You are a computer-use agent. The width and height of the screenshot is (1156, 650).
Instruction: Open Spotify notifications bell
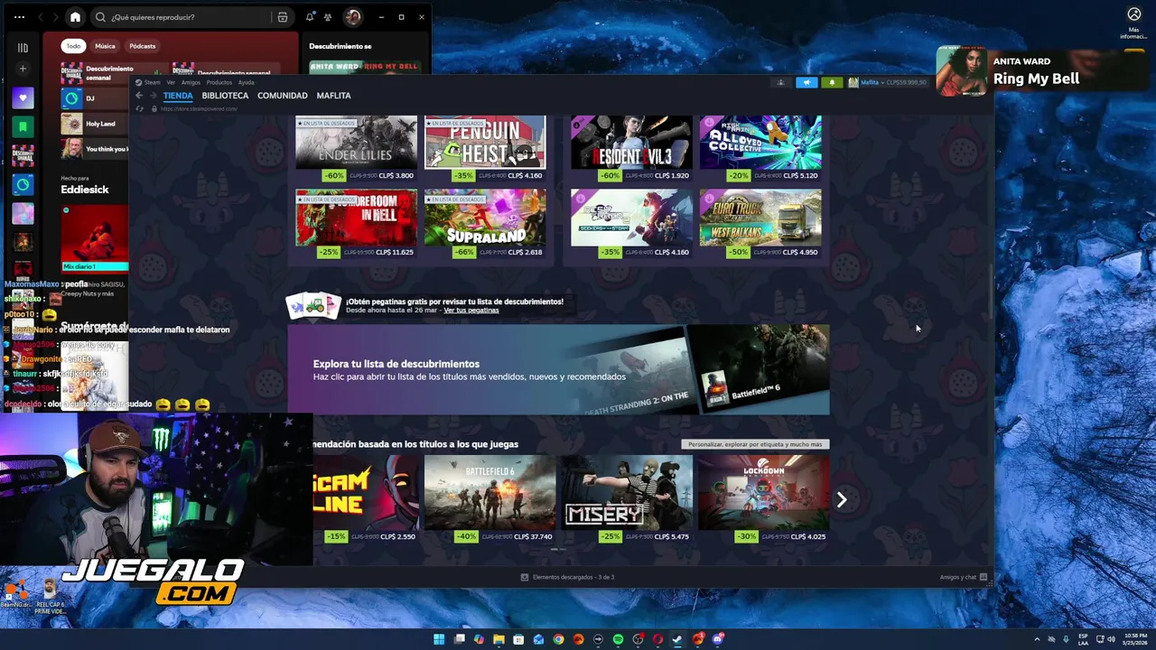click(x=310, y=17)
